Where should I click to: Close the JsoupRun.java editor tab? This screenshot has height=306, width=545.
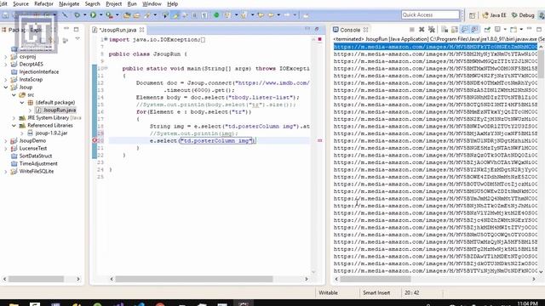tap(142, 30)
